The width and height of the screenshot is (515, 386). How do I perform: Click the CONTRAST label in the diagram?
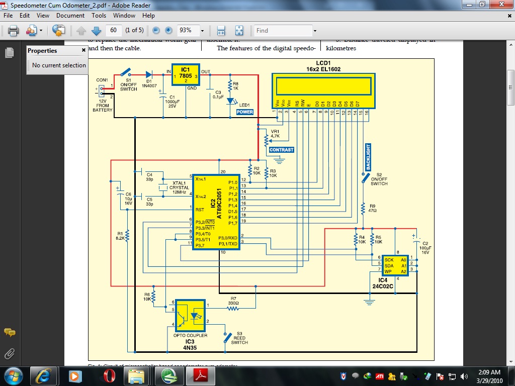281,150
